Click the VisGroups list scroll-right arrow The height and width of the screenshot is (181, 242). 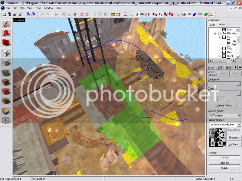tap(234, 61)
